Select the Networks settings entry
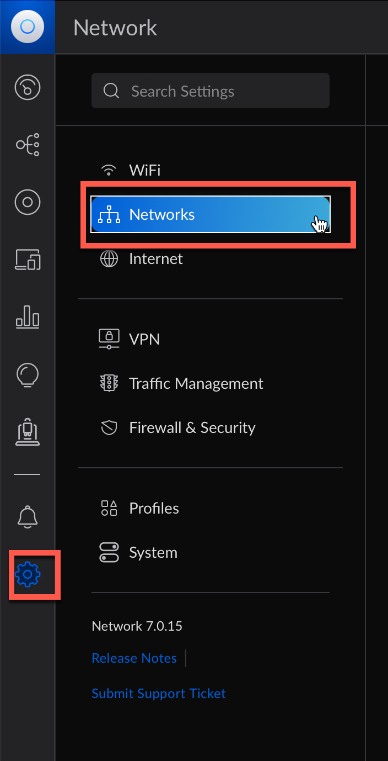 pos(211,214)
